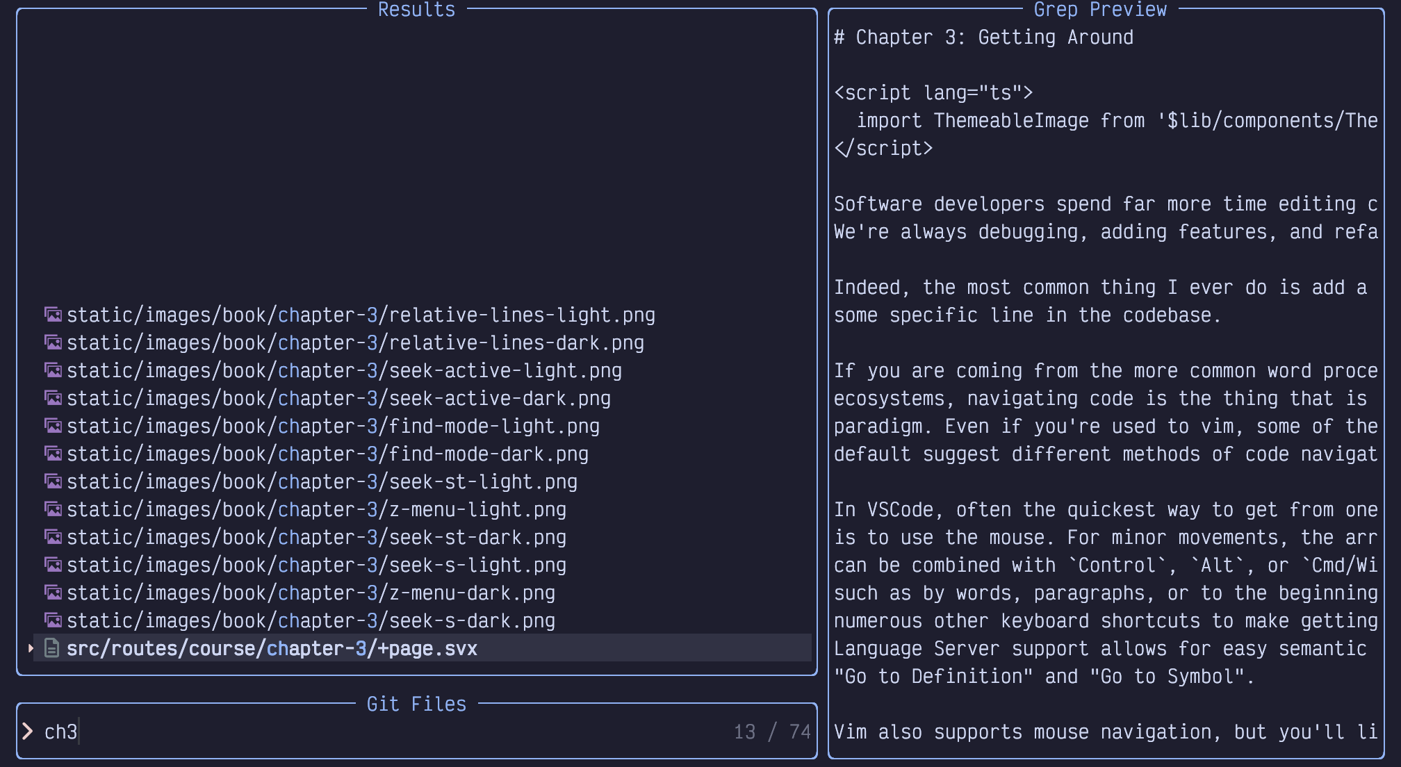Click image icon beside find-mode-dark.png
Image resolution: width=1401 pixels, height=767 pixels.
(x=53, y=454)
